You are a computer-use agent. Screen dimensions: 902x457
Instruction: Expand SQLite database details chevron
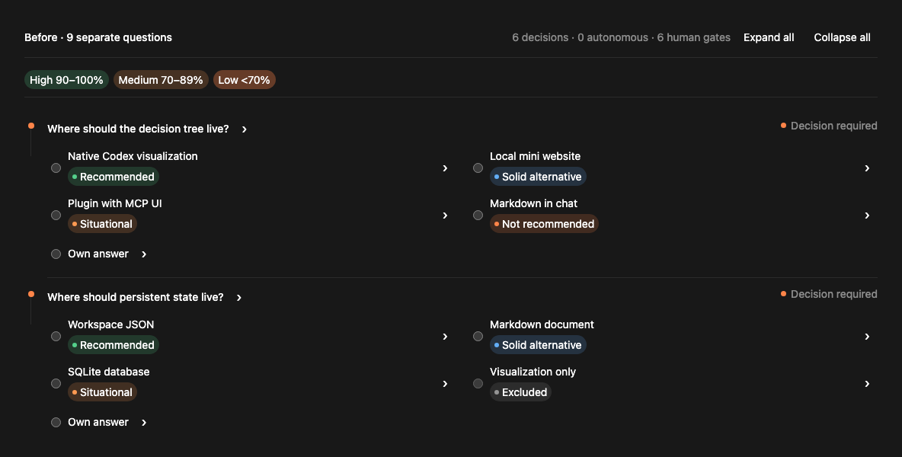point(445,383)
